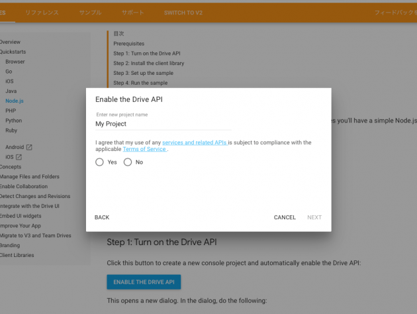Open Integrate with the Drive UI
This screenshot has width=417, height=314.
click(30, 206)
